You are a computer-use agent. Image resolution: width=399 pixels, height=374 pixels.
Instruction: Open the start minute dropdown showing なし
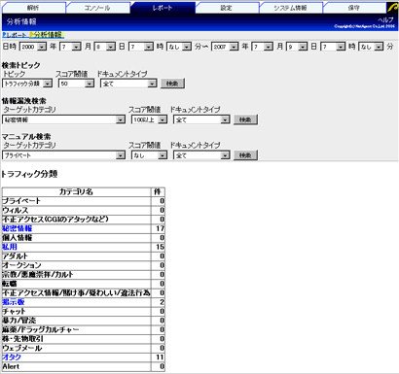point(179,47)
